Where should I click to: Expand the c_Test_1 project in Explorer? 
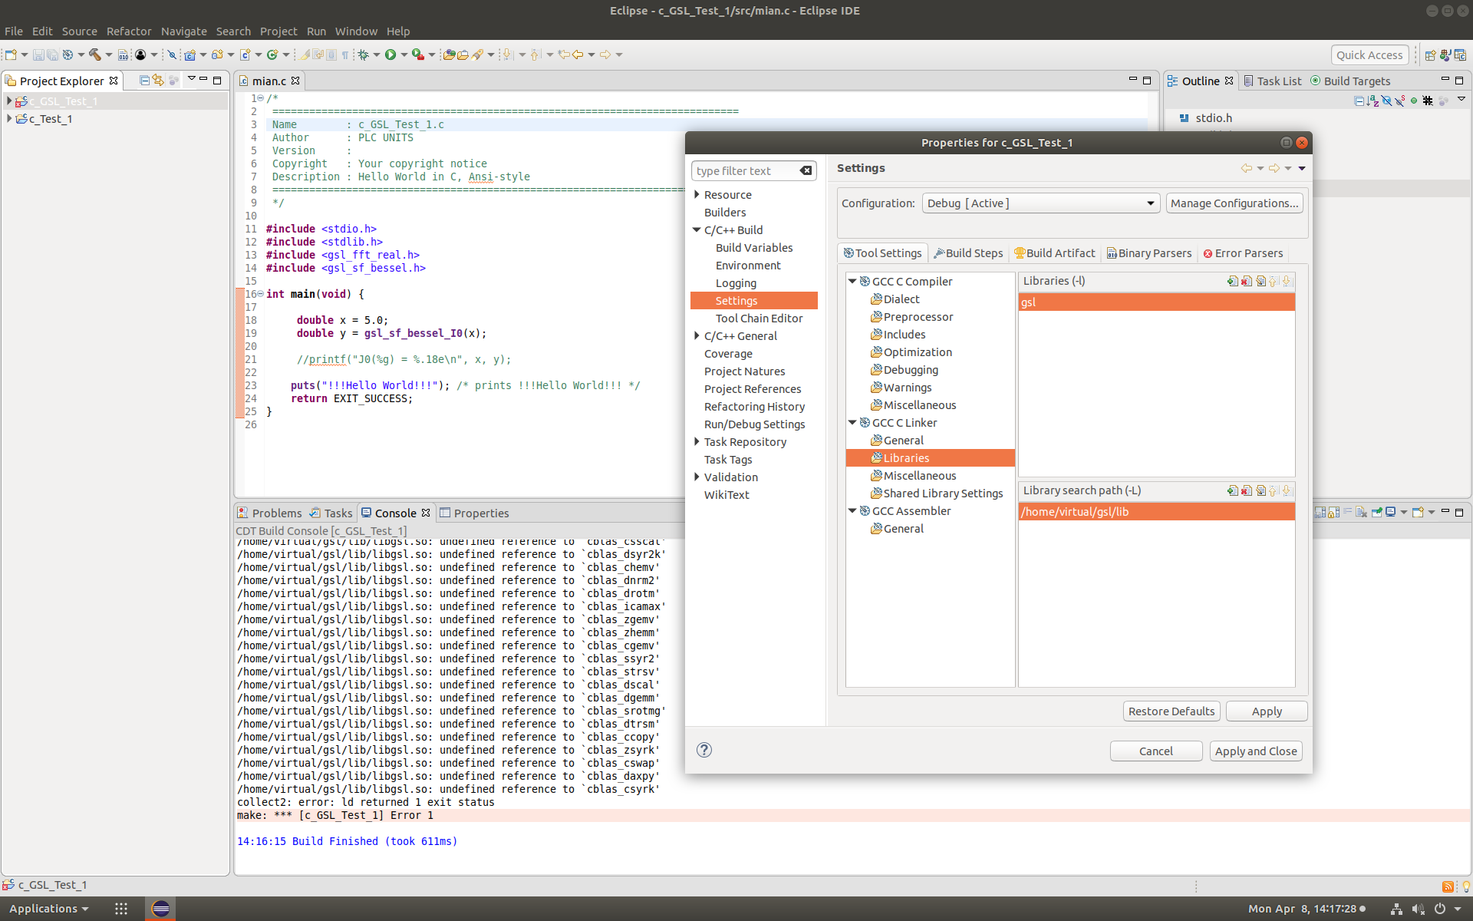click(9, 119)
